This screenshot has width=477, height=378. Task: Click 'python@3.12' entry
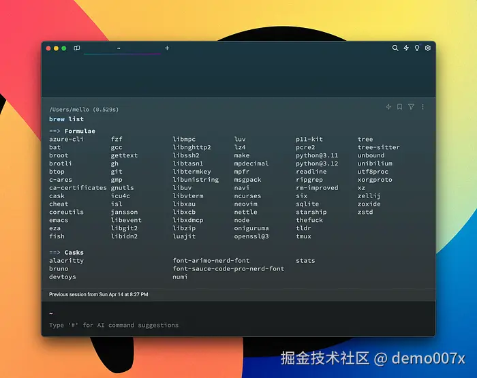tap(317, 163)
